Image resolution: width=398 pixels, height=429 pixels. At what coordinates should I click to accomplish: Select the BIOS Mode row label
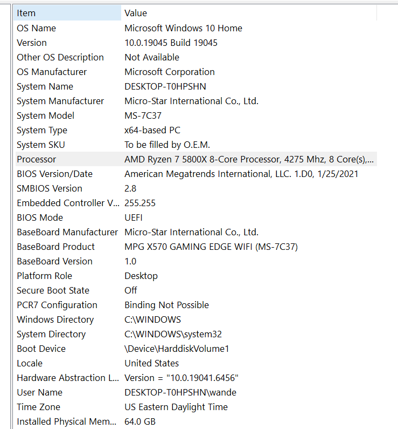(x=40, y=217)
